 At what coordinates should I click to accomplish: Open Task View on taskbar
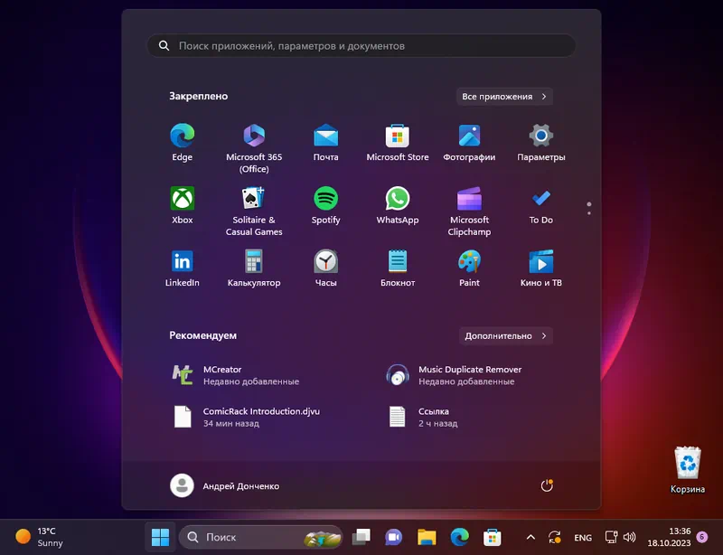tap(361, 537)
